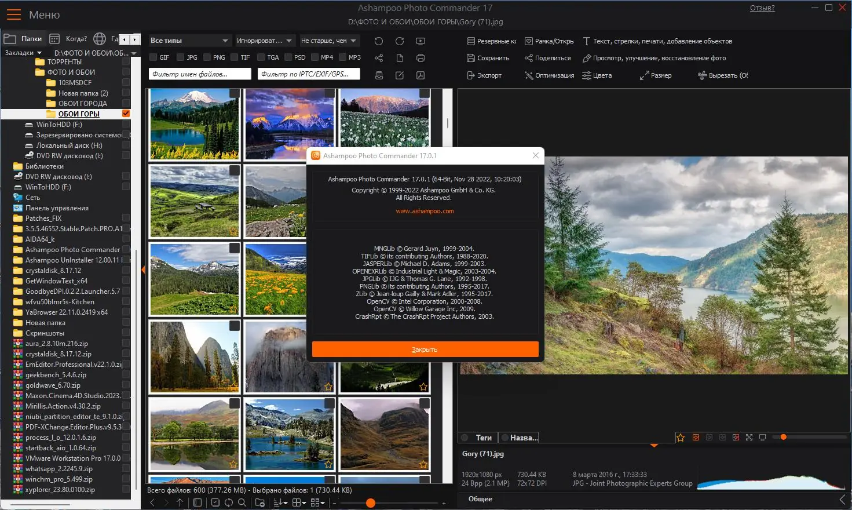
Task: Click the Экспорт button
Action: coord(484,75)
